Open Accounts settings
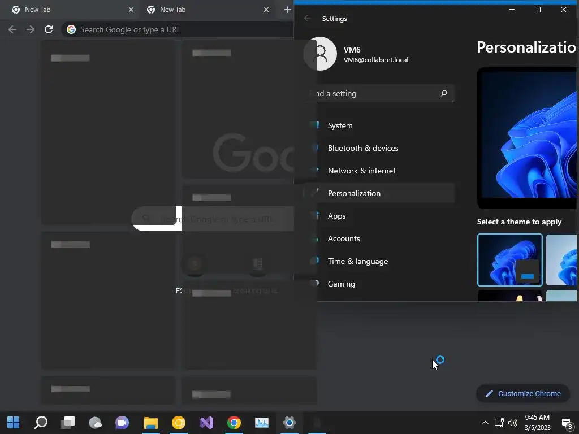The height and width of the screenshot is (434, 579). pyautogui.click(x=379, y=238)
